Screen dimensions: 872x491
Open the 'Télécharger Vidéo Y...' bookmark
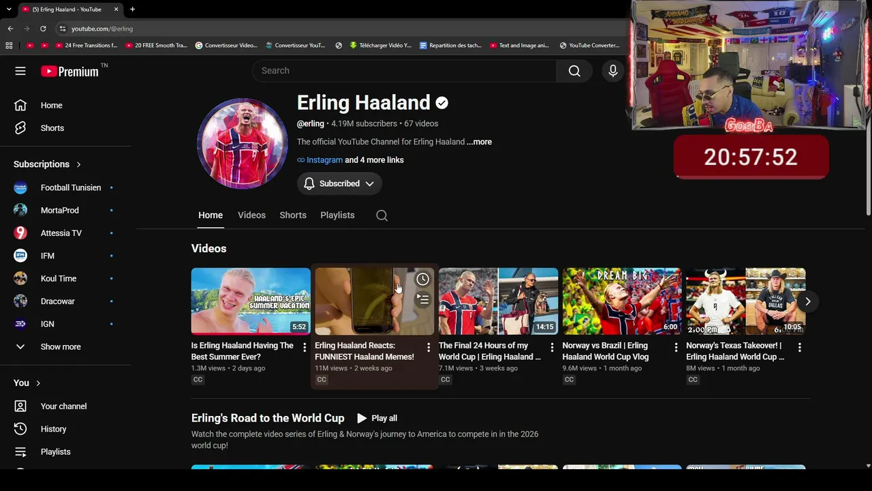[380, 46]
